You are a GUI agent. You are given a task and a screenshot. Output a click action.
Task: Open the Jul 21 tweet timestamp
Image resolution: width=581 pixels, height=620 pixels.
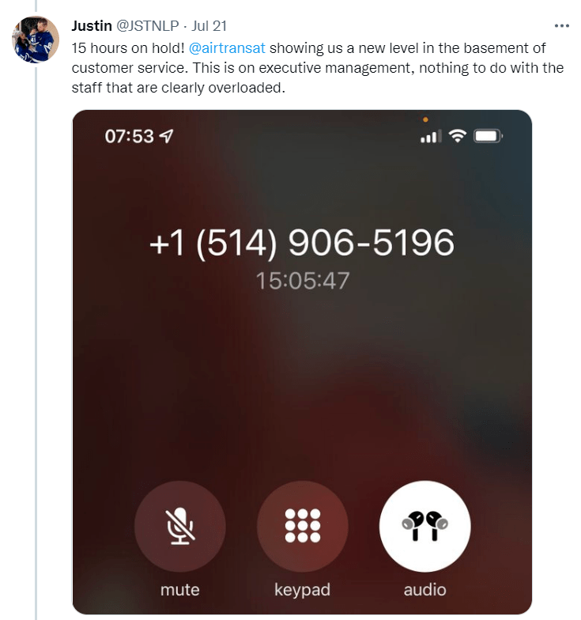coord(209,26)
